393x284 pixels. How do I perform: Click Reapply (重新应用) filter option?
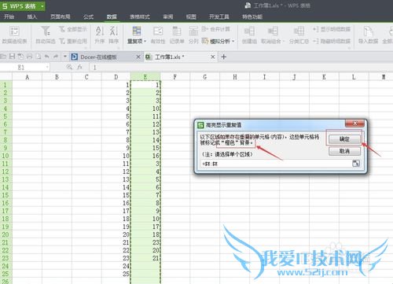click(x=73, y=41)
